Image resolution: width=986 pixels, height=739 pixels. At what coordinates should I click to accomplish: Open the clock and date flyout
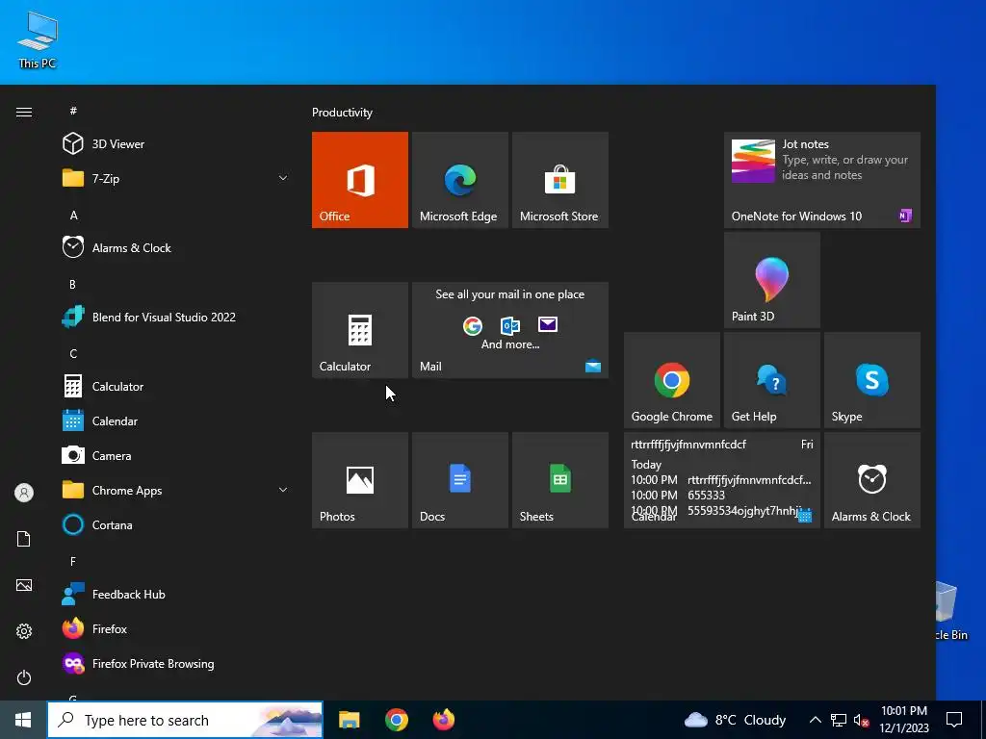click(x=903, y=720)
